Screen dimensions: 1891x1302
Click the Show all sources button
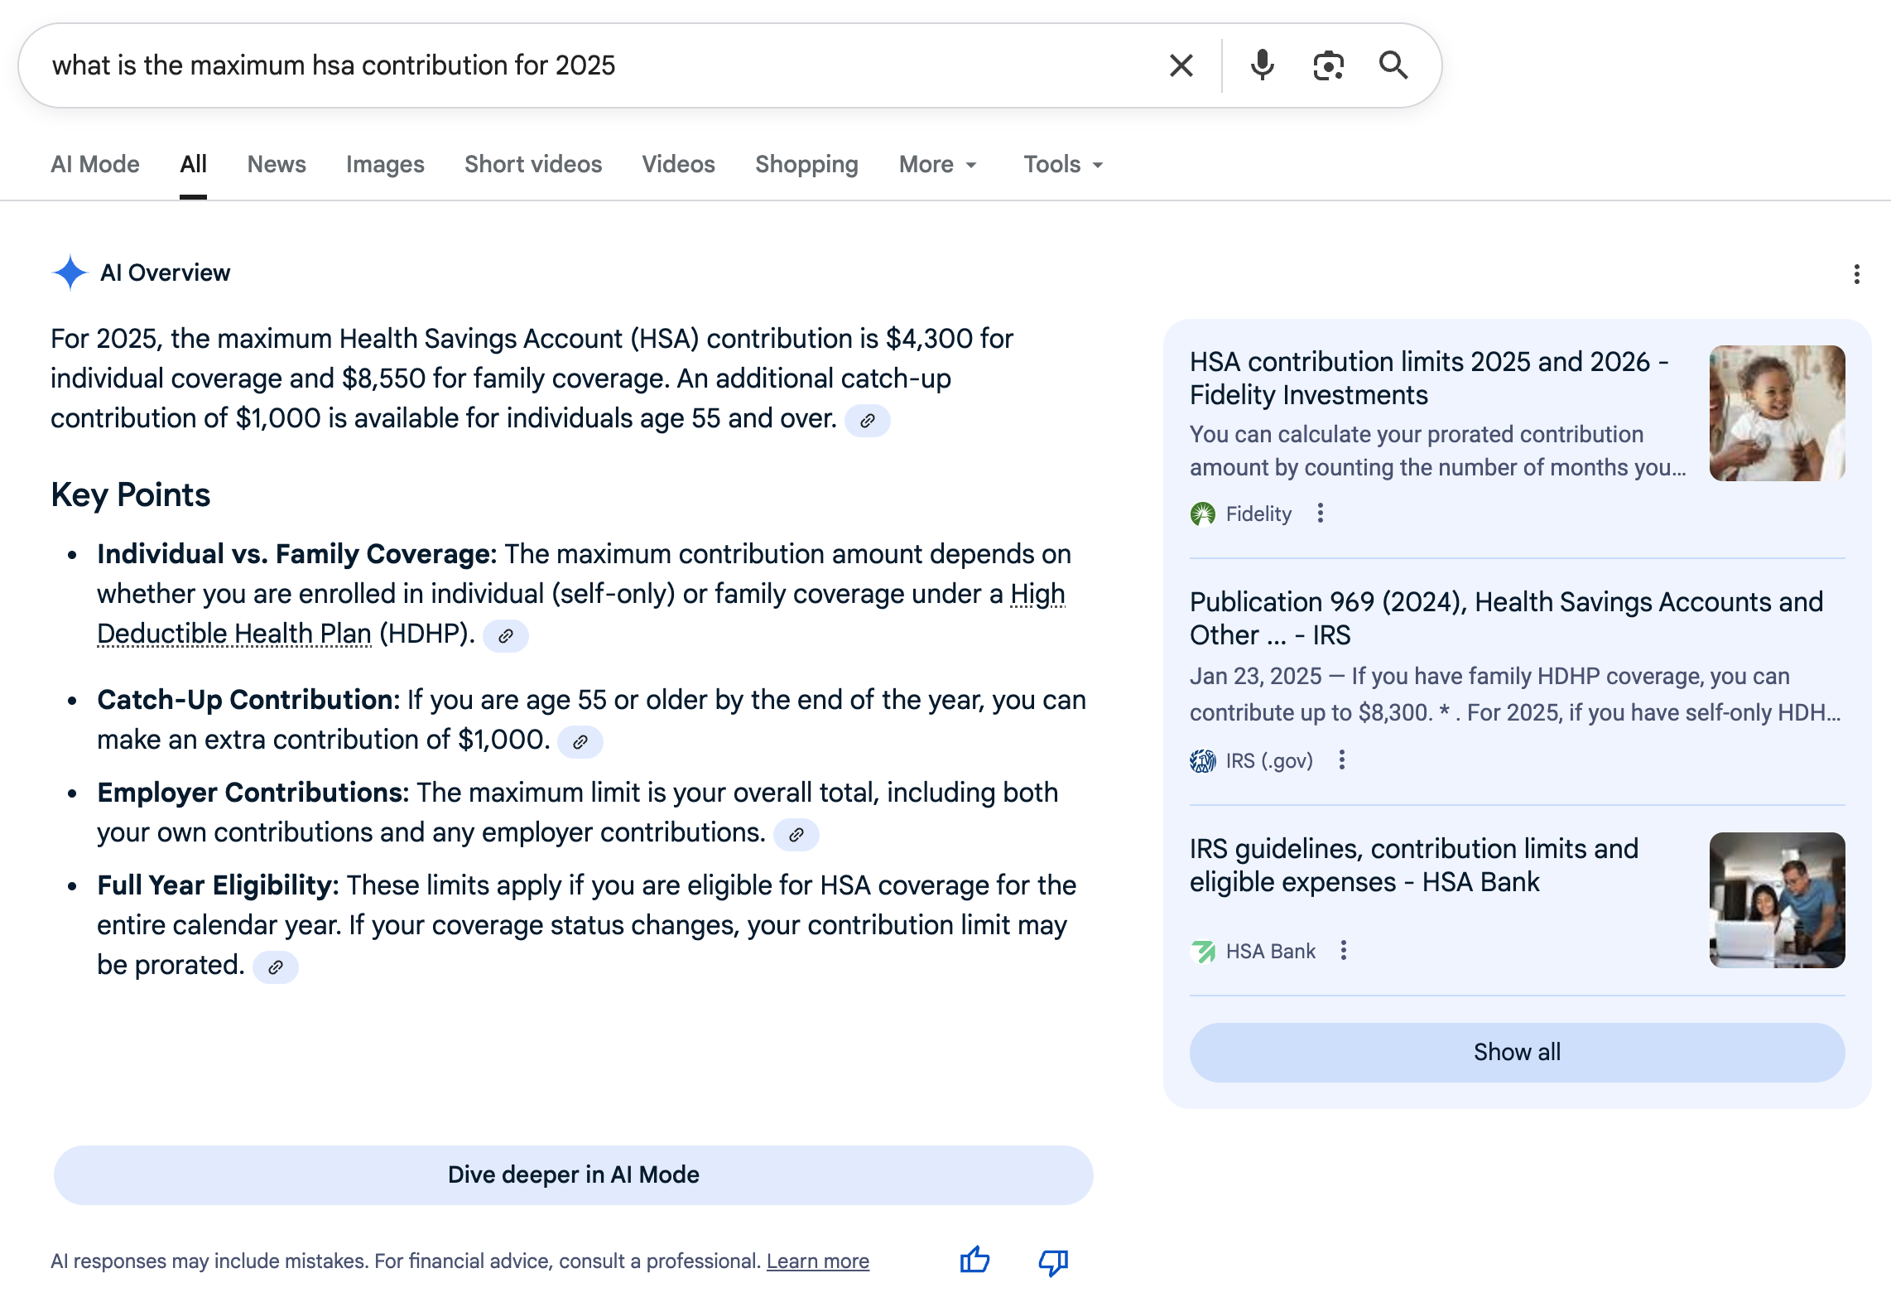[1517, 1052]
